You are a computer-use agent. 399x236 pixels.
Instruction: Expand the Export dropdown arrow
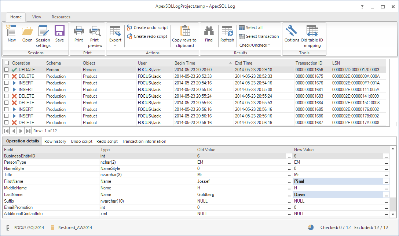point(115,46)
